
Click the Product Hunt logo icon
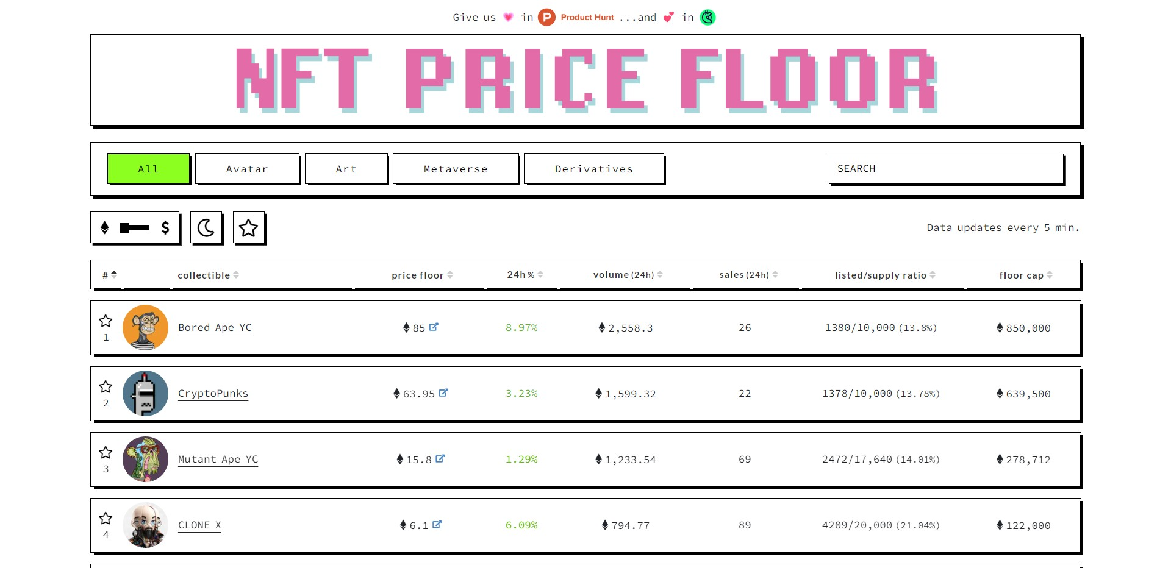coord(546,18)
